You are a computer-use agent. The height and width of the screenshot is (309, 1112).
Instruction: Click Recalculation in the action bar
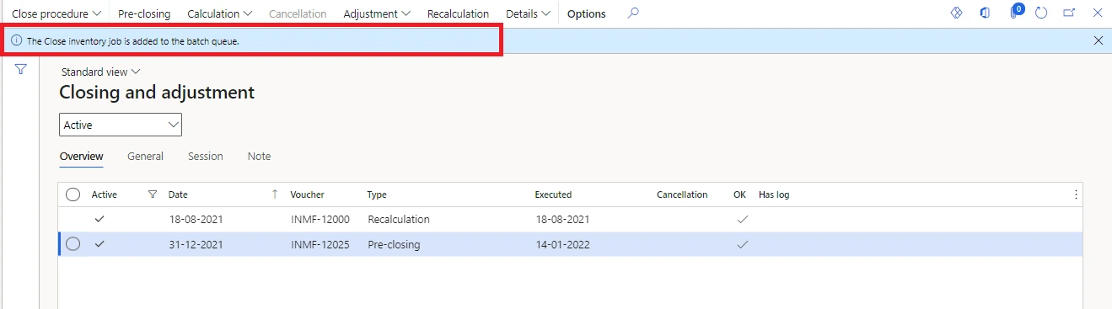coord(458,13)
